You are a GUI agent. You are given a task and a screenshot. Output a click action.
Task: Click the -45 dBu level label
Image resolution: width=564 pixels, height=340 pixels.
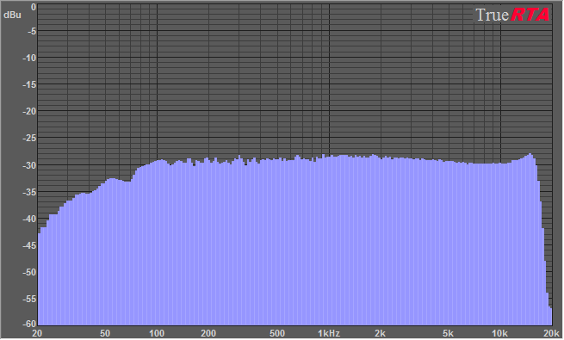pos(29,246)
